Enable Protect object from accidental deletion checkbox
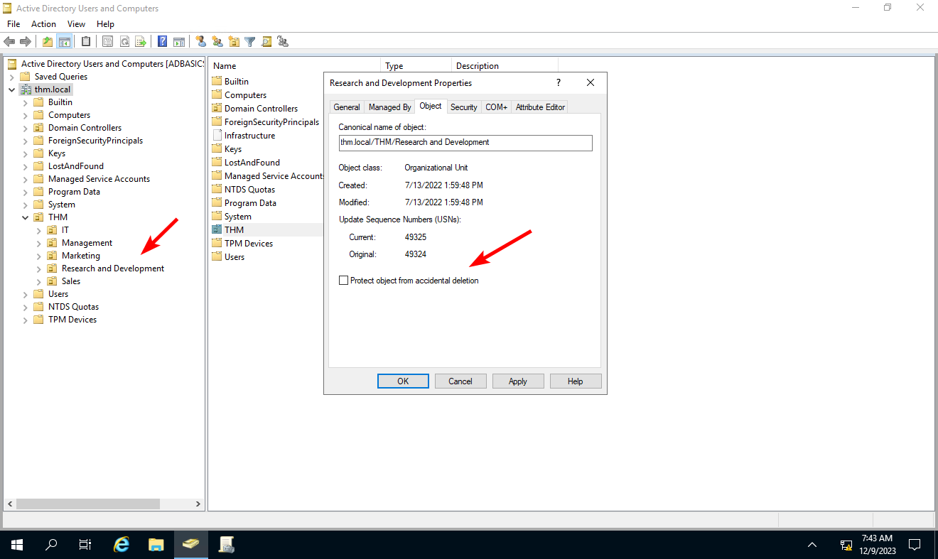 click(x=344, y=281)
